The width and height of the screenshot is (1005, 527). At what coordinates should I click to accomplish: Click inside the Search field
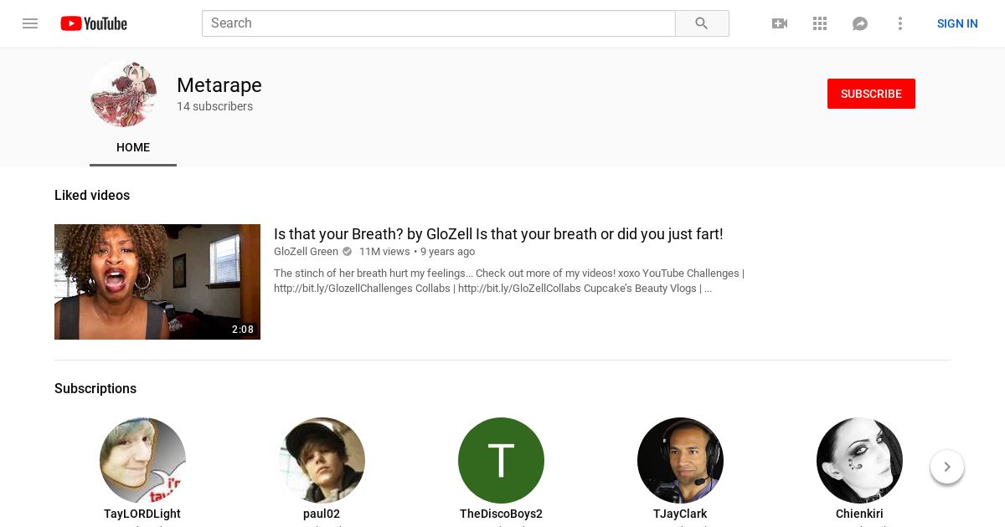pyautogui.click(x=439, y=23)
